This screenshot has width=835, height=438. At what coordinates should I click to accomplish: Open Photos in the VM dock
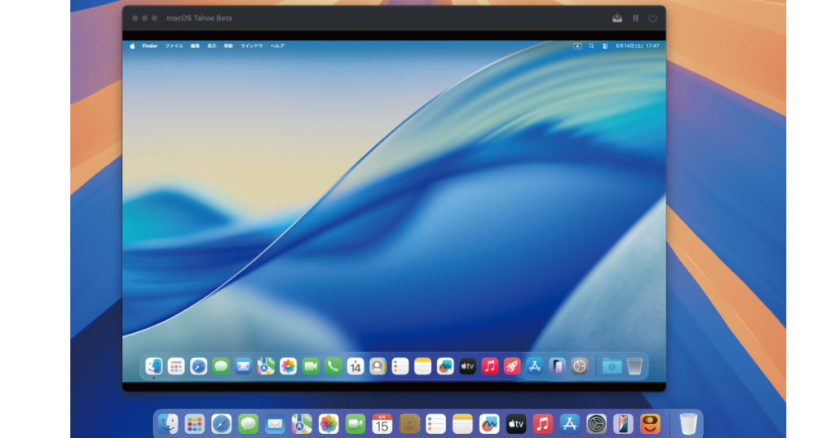click(288, 366)
